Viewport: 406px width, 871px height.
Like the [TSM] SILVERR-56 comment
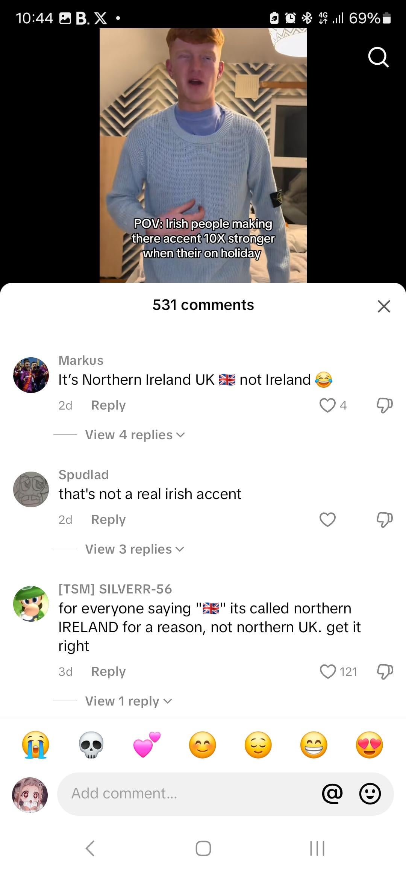[x=327, y=672]
